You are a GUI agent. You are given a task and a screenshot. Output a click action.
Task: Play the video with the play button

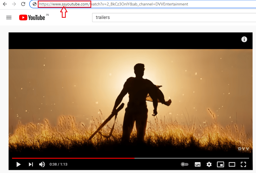pos(18,164)
